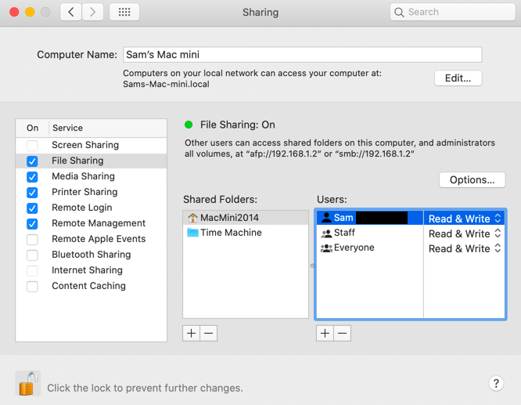Enable the Remote Apple Events checkbox
The width and height of the screenshot is (521, 405).
pos(32,239)
